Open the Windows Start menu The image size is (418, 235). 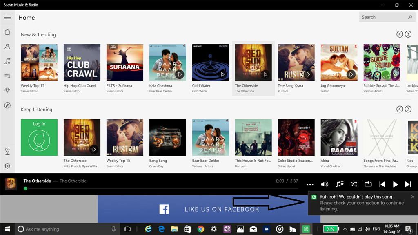point(7,229)
